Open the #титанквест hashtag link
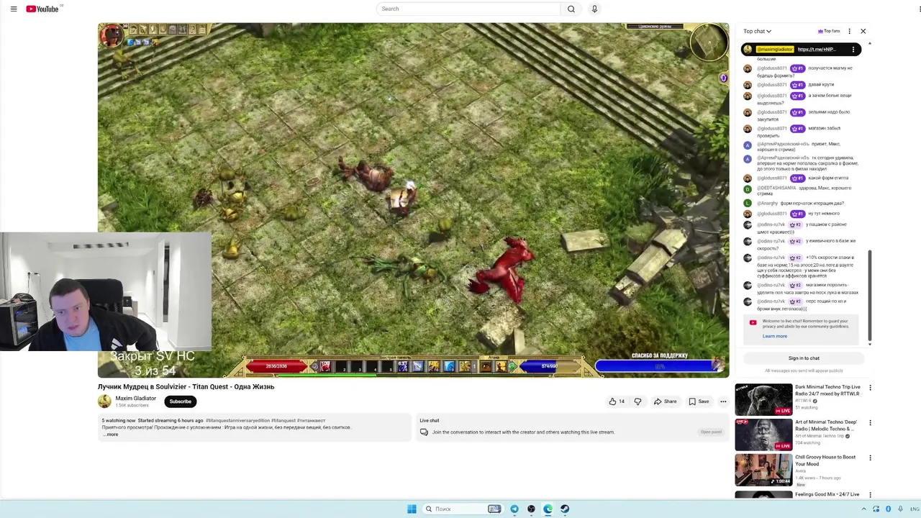The width and height of the screenshot is (921, 518). pyautogui.click(x=311, y=421)
